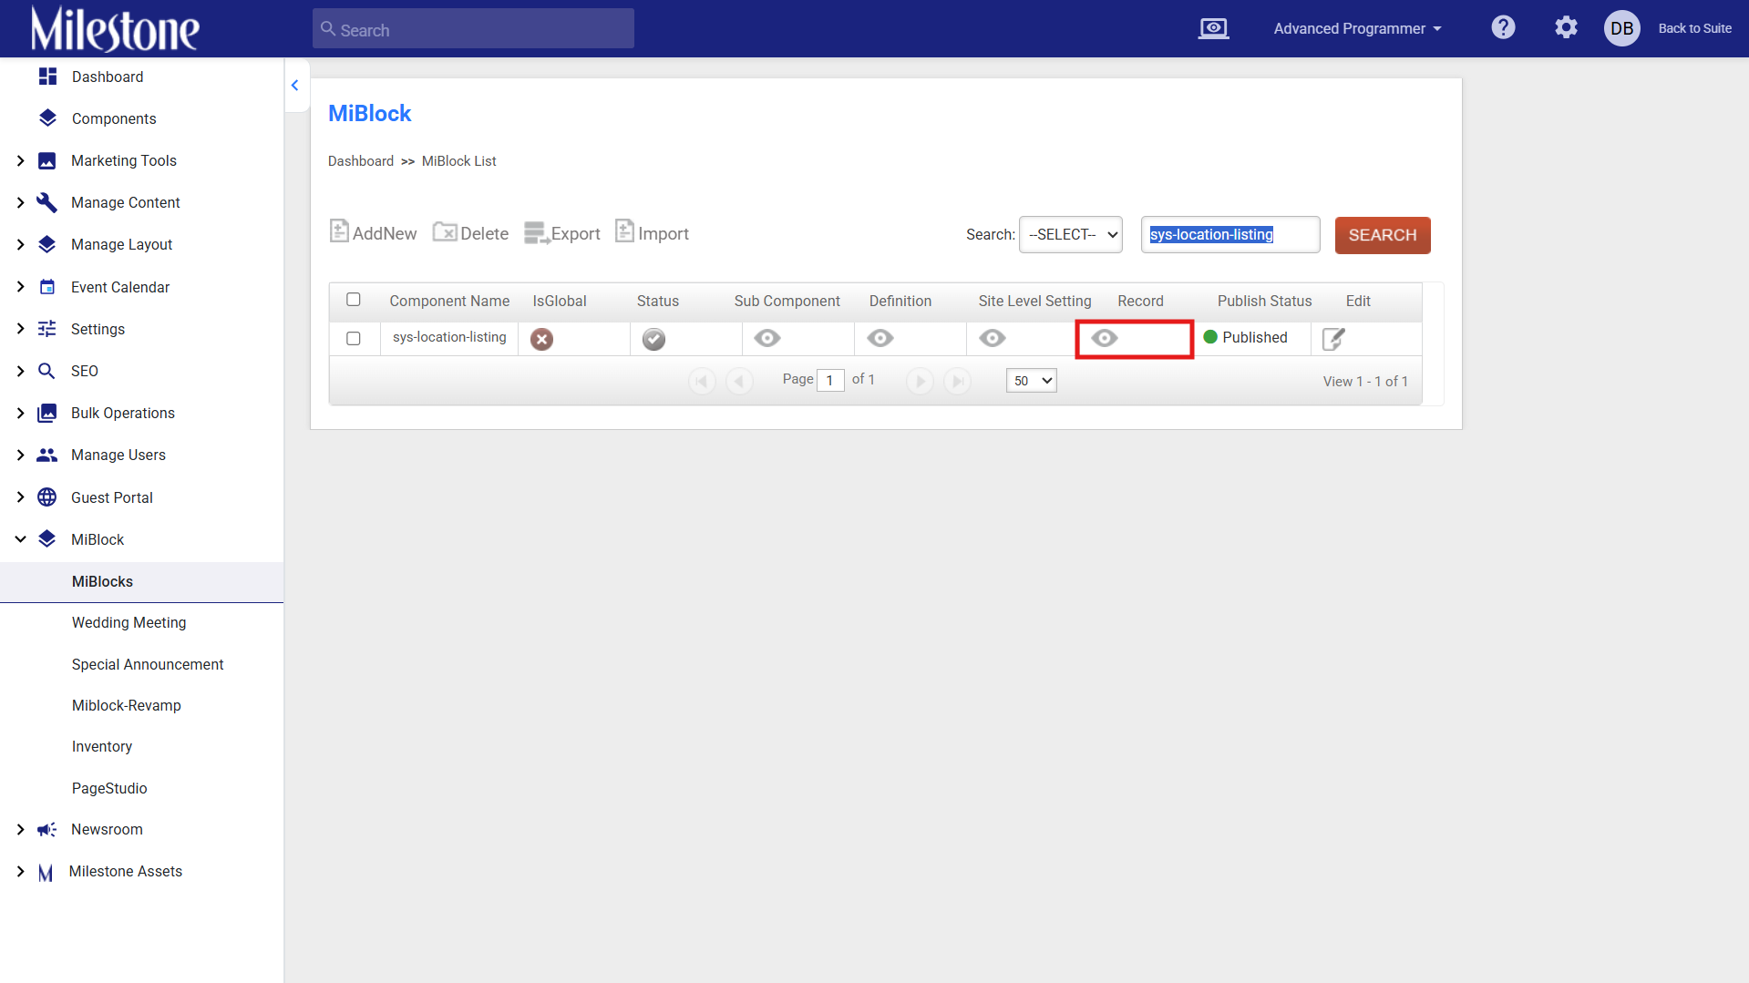Click the SEO magnifier icon
The image size is (1749, 983).
point(46,371)
